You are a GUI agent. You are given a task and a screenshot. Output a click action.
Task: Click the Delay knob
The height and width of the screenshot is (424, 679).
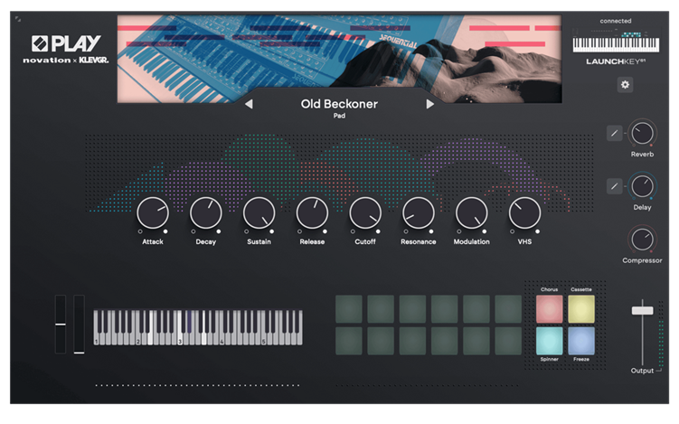(x=642, y=186)
